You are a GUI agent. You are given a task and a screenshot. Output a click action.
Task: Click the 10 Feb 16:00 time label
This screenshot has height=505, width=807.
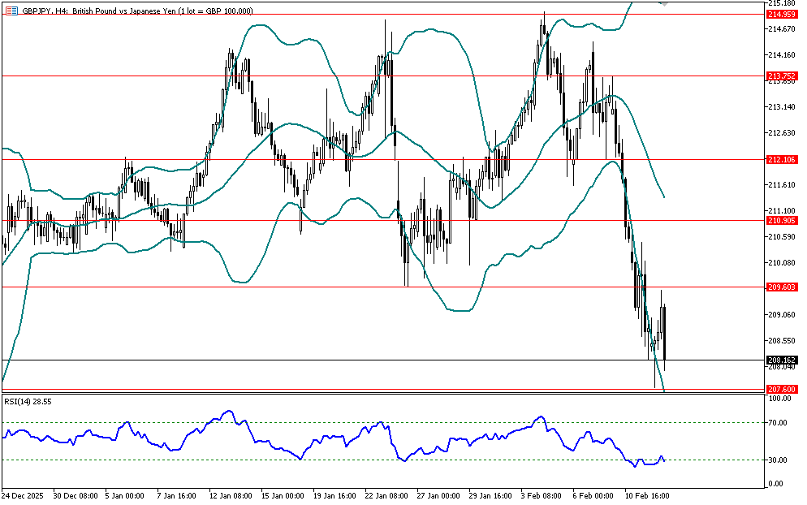tap(645, 494)
